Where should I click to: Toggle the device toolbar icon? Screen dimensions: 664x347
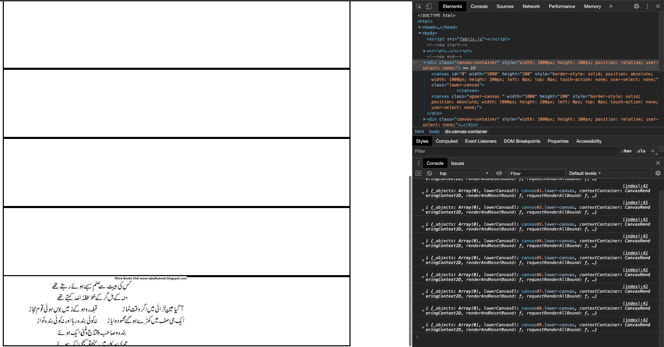click(x=429, y=6)
